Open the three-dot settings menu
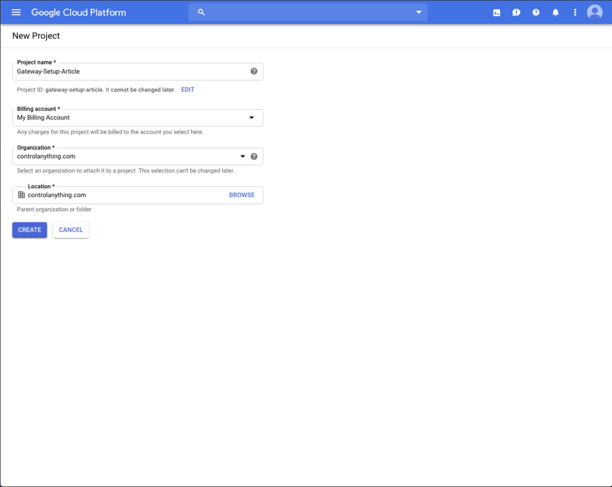Image resolution: width=612 pixels, height=487 pixels. [x=575, y=13]
